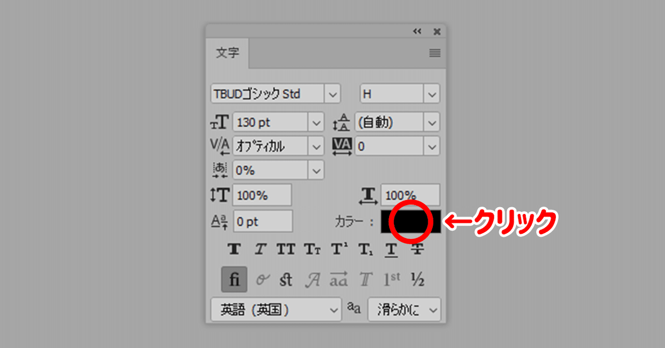Select the 文字 tab
The image size is (665, 348).
tap(227, 53)
